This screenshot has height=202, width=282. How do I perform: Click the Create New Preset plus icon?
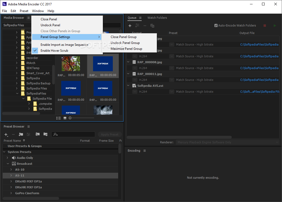pyautogui.click(x=6, y=134)
